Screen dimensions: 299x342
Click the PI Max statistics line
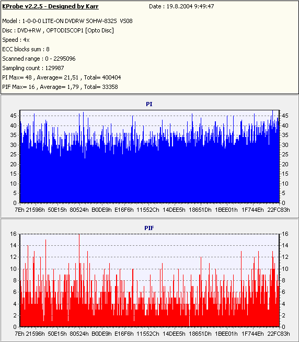click(62, 77)
